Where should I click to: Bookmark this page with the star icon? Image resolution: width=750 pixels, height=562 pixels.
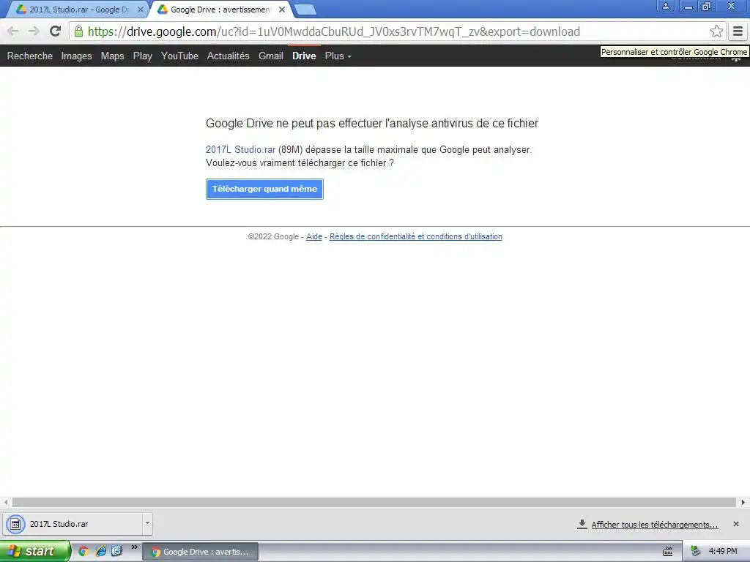(x=716, y=31)
